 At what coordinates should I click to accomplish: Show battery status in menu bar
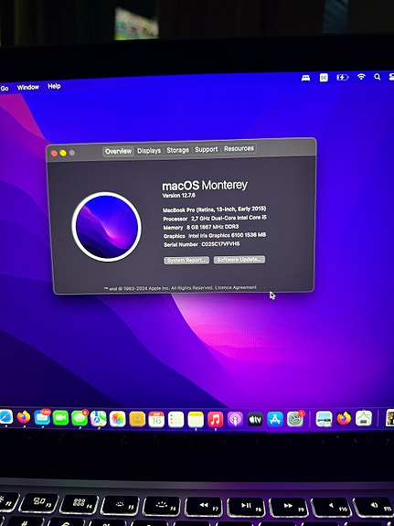point(343,78)
